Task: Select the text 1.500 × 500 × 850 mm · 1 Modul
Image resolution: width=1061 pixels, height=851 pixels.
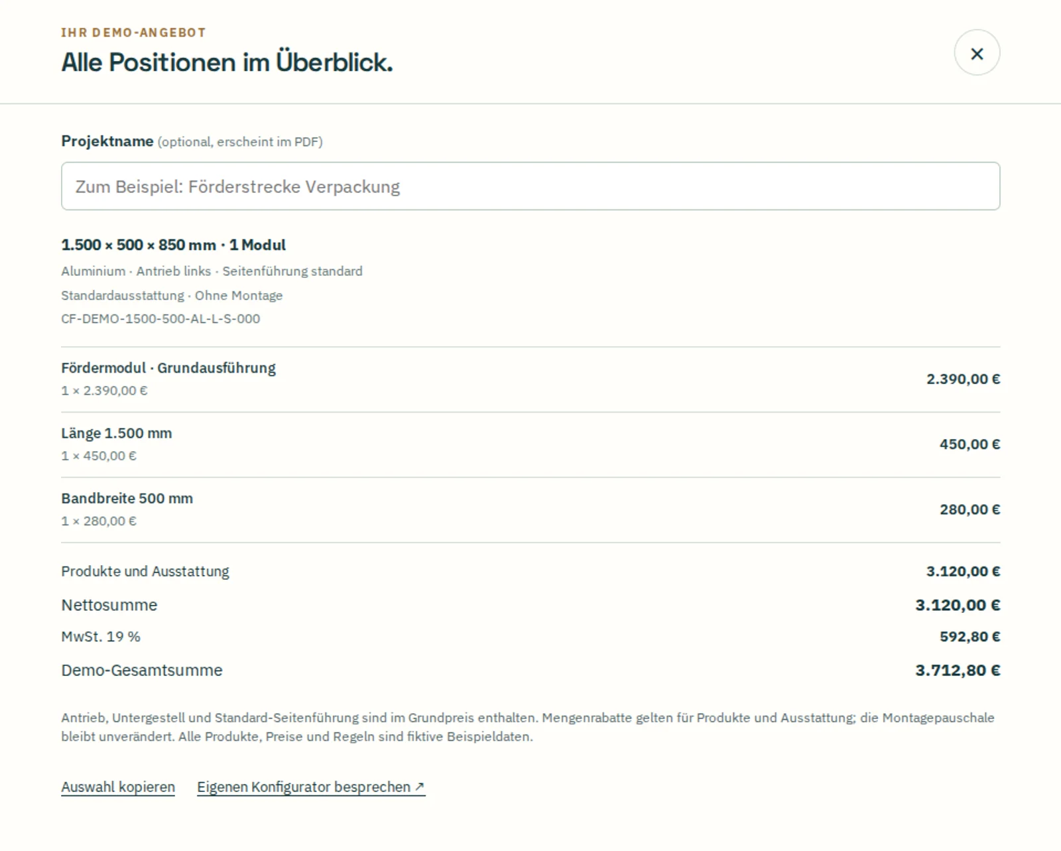Action: (173, 245)
